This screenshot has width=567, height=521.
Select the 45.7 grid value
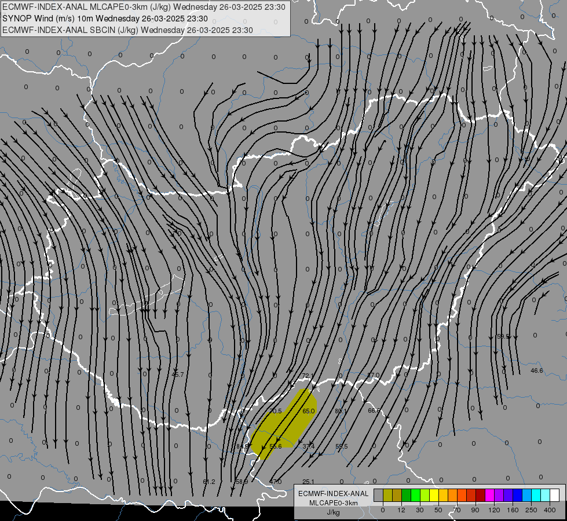pos(178,375)
